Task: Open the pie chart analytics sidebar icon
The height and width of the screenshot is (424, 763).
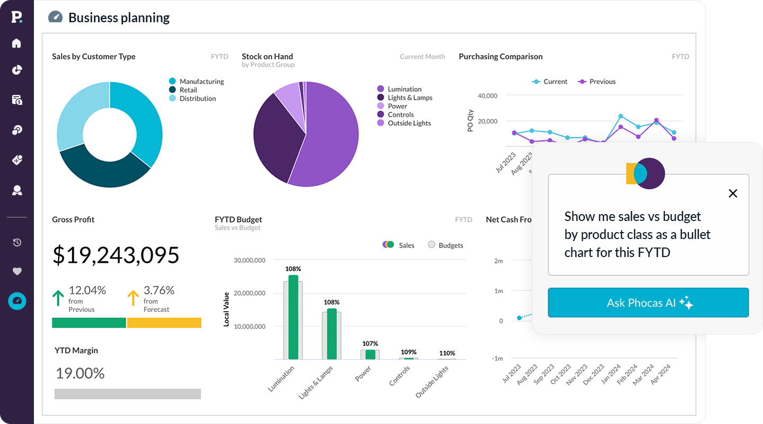Action: click(x=17, y=70)
